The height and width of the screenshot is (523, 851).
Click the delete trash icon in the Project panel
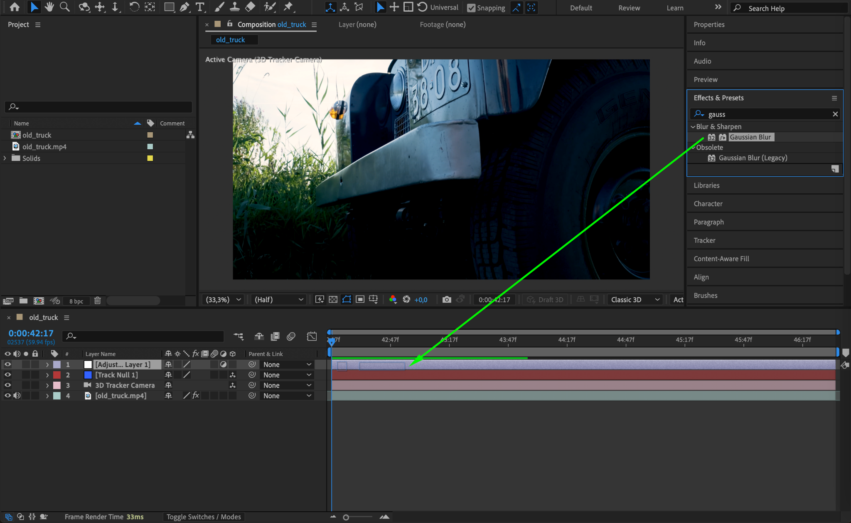point(97,301)
